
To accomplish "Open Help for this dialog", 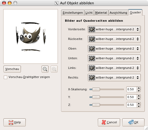I will click(14, 122).
